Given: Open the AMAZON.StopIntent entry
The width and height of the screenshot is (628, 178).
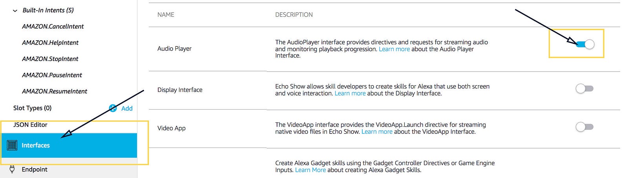Looking at the screenshot, I should tap(50, 59).
